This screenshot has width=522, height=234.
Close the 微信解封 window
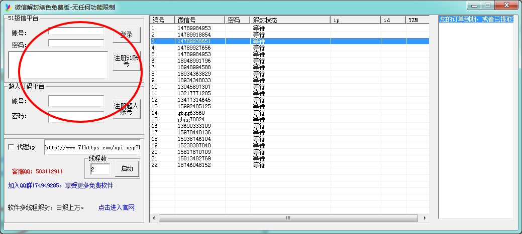(x=506, y=6)
